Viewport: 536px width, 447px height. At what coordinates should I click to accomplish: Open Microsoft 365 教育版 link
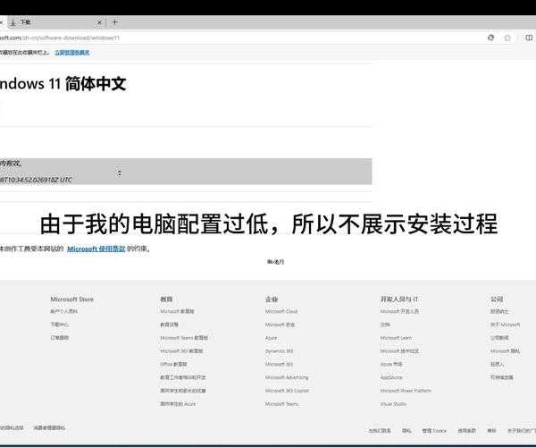point(181,351)
